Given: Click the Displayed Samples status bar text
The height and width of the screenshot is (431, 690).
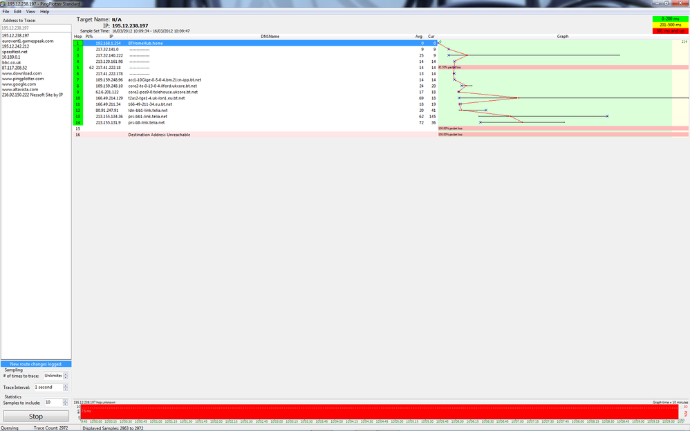Looking at the screenshot, I should (x=113, y=428).
